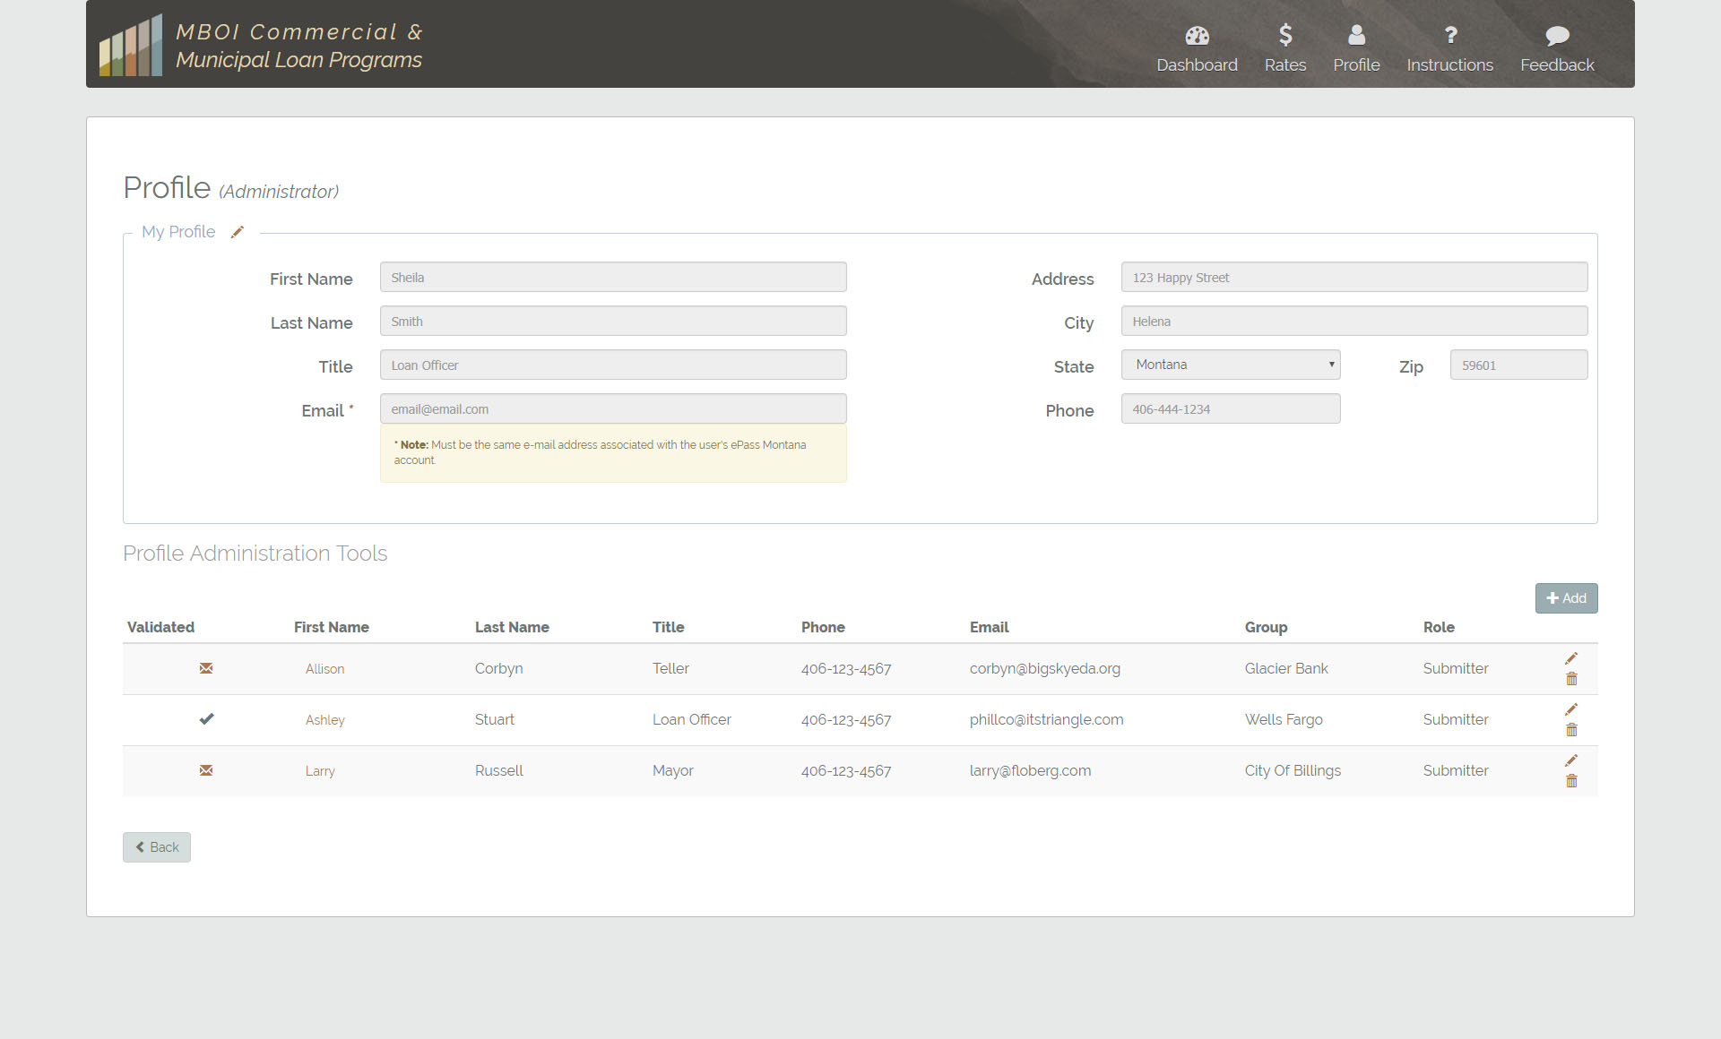Click the Title table column header

[668, 627]
